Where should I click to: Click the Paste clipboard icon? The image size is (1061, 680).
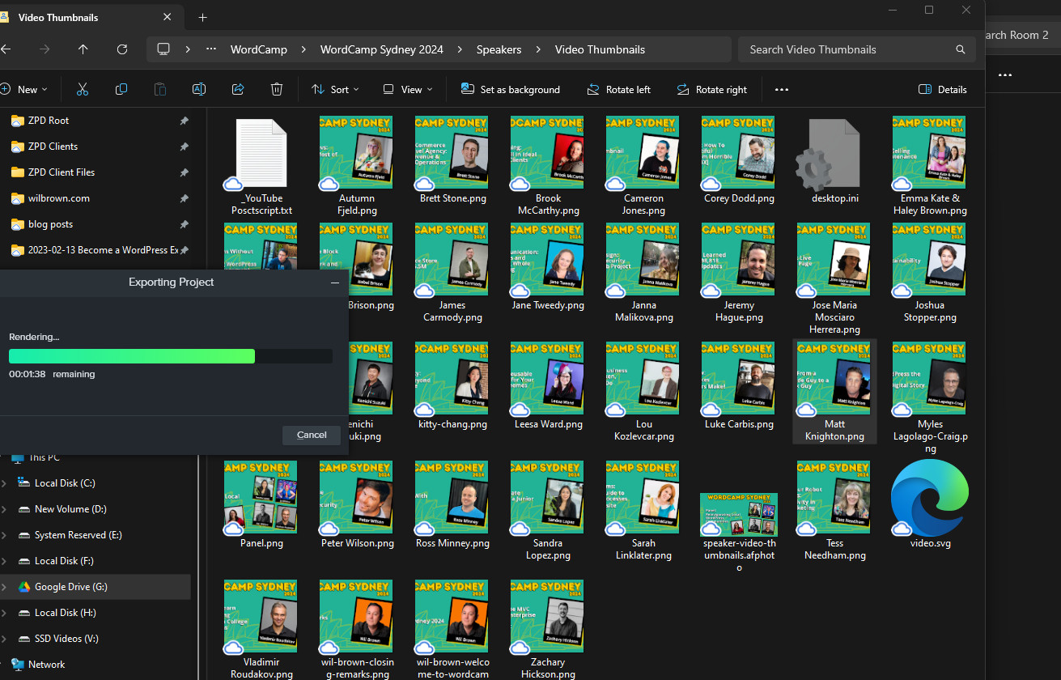click(160, 89)
